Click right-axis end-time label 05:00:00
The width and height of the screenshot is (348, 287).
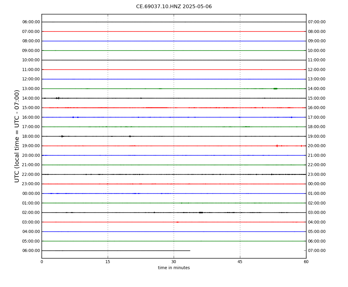click(317, 232)
